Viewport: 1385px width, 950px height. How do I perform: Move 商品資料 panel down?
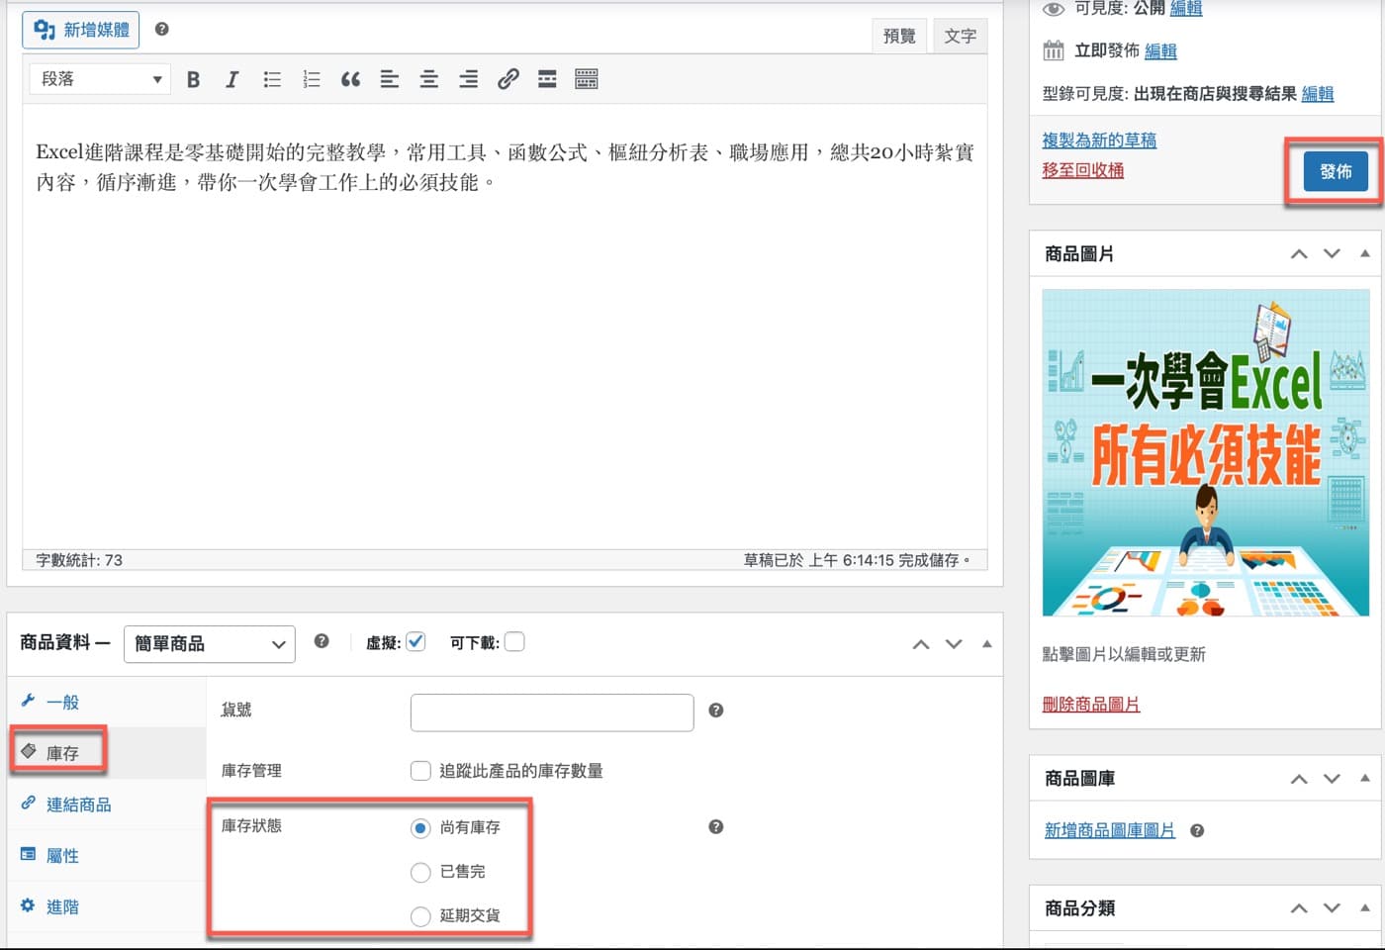[x=954, y=644]
